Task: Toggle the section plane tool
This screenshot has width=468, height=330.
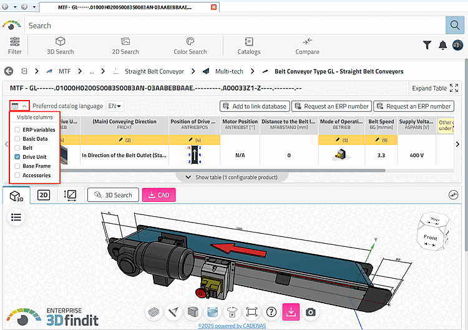Action: 213,312
